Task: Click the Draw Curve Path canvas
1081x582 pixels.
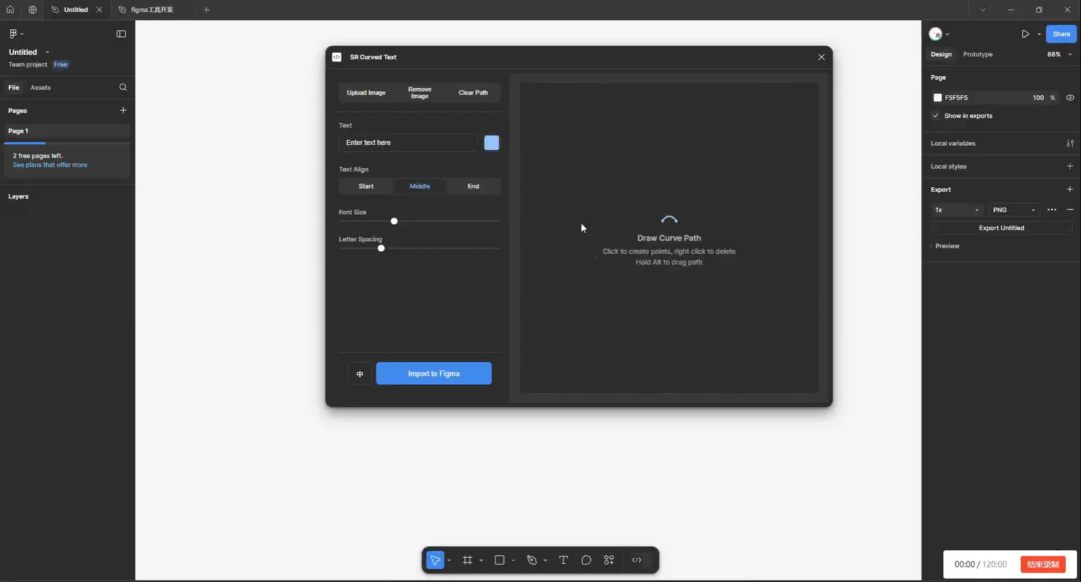Action: point(669,238)
